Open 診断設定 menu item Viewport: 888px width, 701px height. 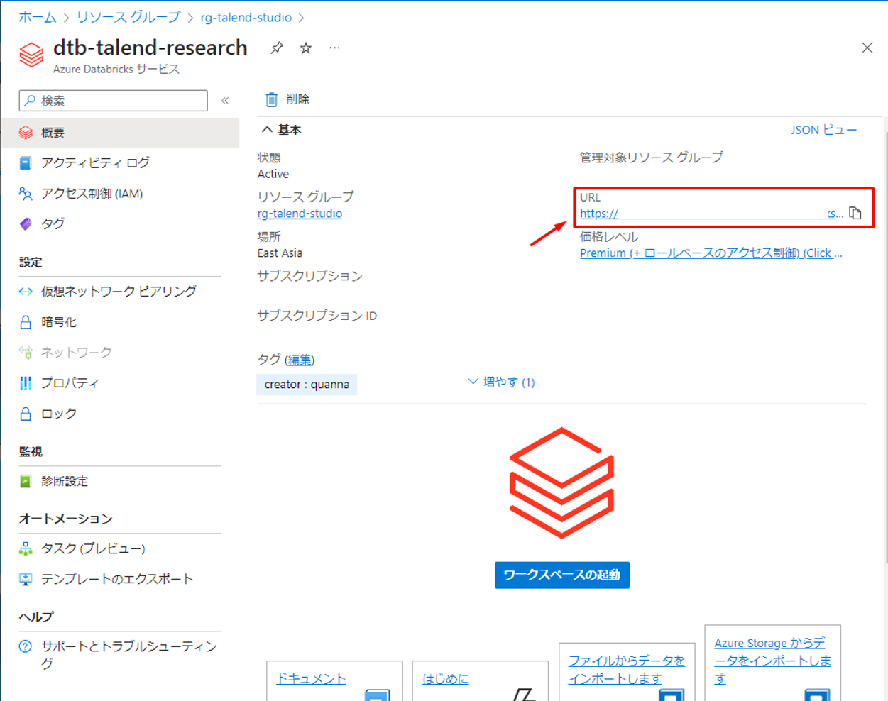(65, 482)
